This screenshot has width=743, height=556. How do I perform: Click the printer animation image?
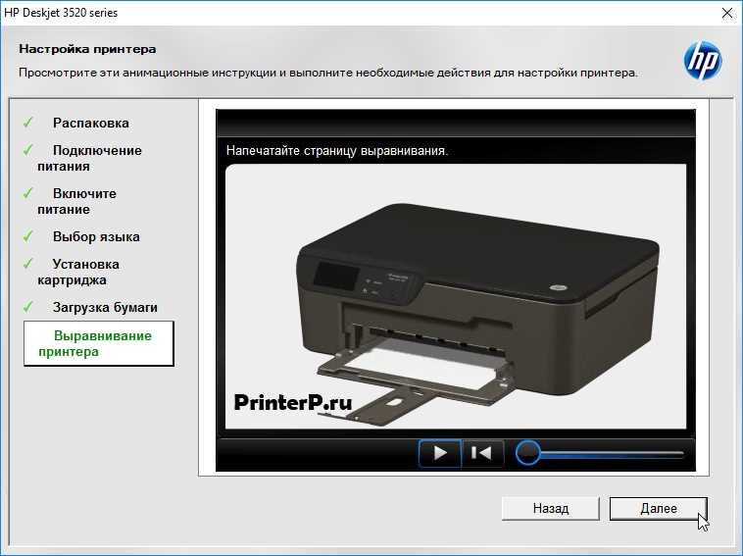pyautogui.click(x=456, y=299)
